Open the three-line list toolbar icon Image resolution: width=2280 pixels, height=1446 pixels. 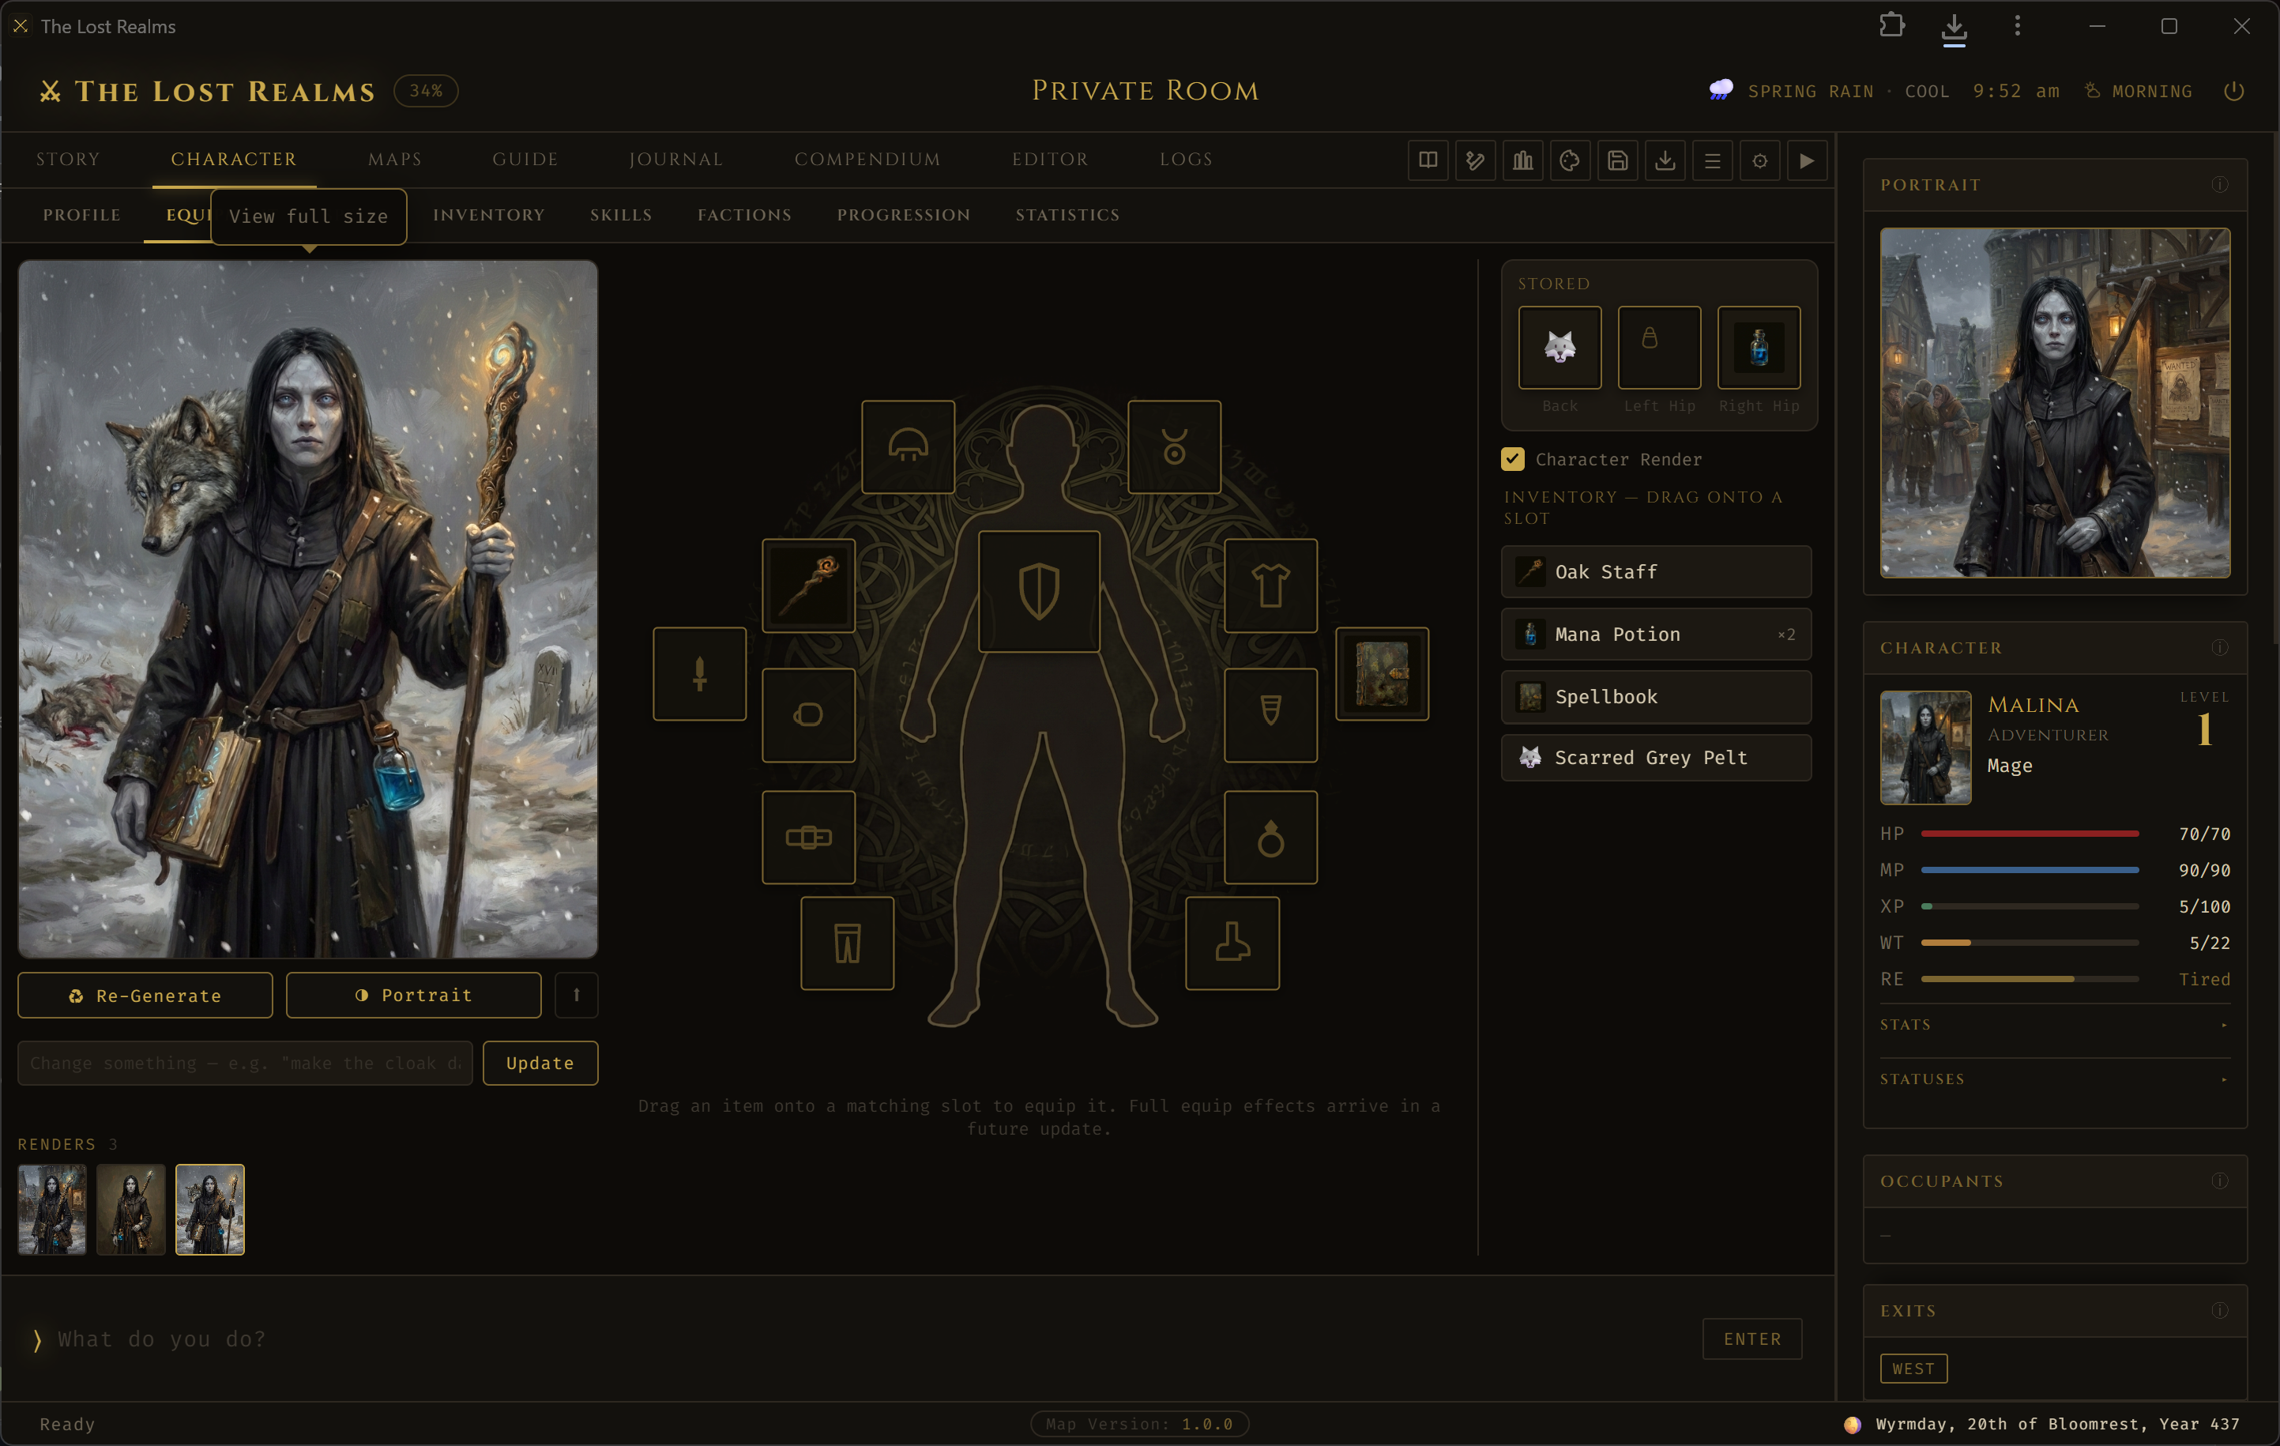[1712, 160]
